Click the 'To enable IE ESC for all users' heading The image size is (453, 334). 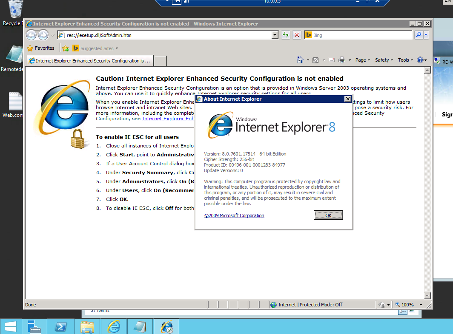tap(137, 137)
